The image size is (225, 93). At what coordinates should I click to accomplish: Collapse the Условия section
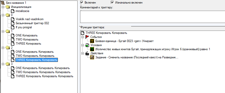coord(82,45)
